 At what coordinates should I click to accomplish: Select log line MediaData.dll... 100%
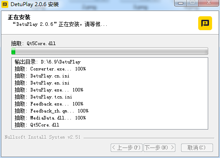50,118
